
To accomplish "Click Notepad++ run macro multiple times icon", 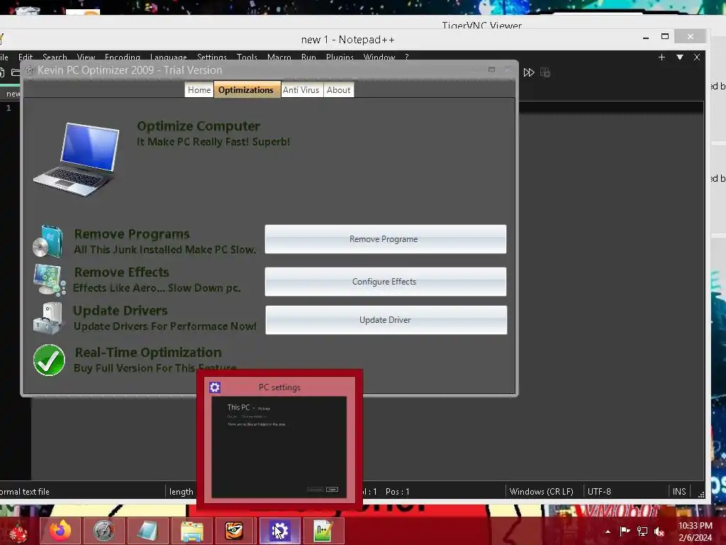I will point(529,72).
